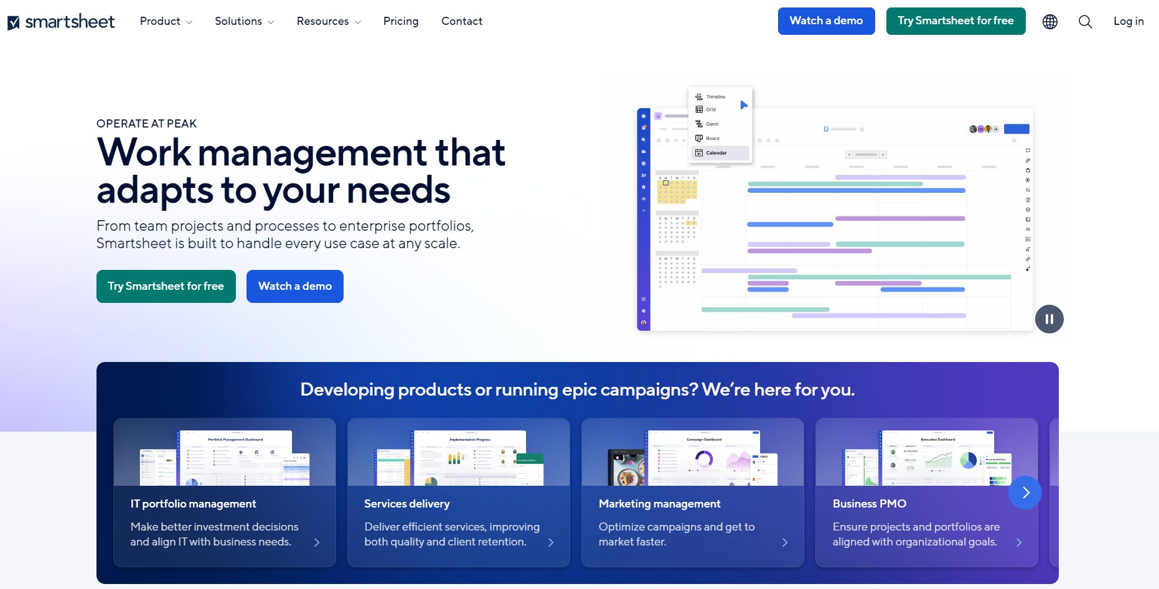Screen dimensions: 1159x589
Task: Open the IT portfolio management dashboard thumbnail
Action: [225, 458]
